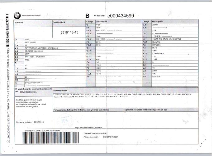Select serial number e000434599
214x156 pixels.
pos(121,16)
